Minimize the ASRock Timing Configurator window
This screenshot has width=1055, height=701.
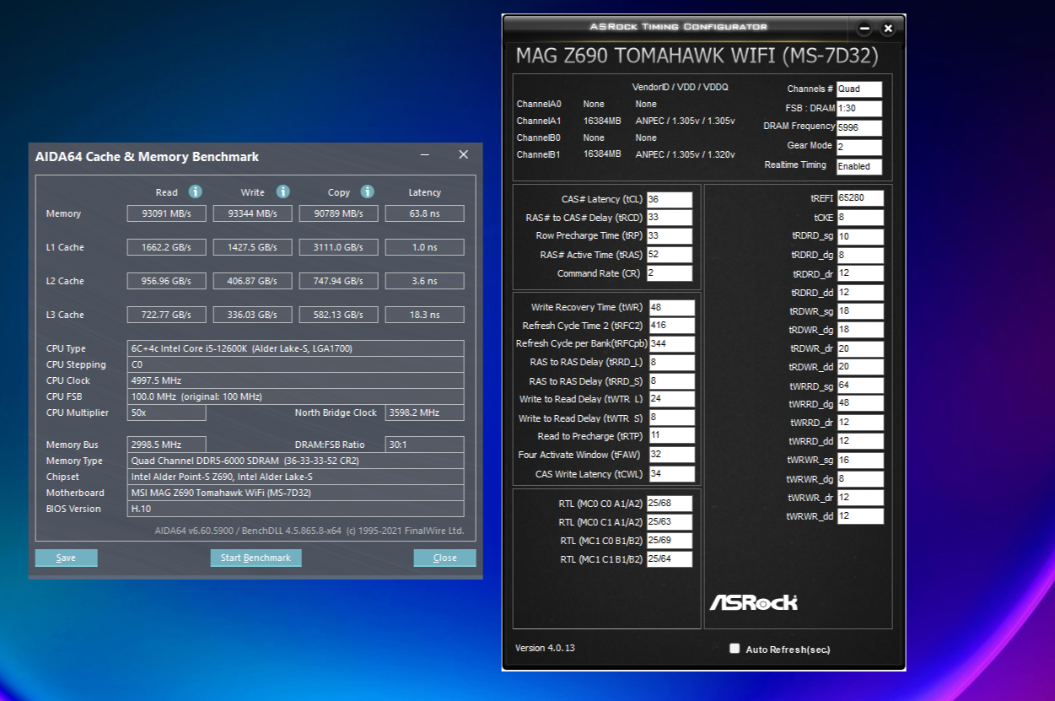(864, 29)
